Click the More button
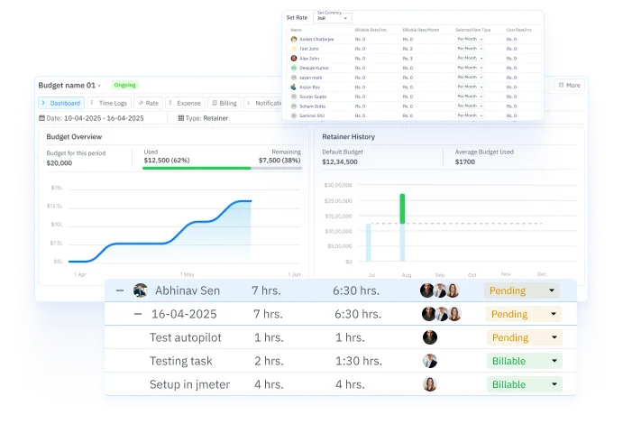This screenshot has height=424, width=623. 569,85
